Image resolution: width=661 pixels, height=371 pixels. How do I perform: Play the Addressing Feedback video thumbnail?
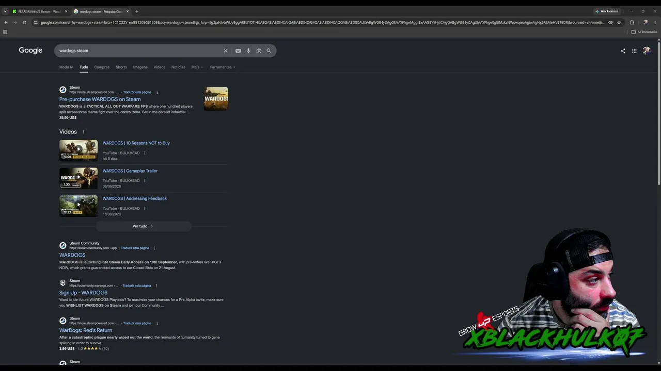[x=78, y=206]
